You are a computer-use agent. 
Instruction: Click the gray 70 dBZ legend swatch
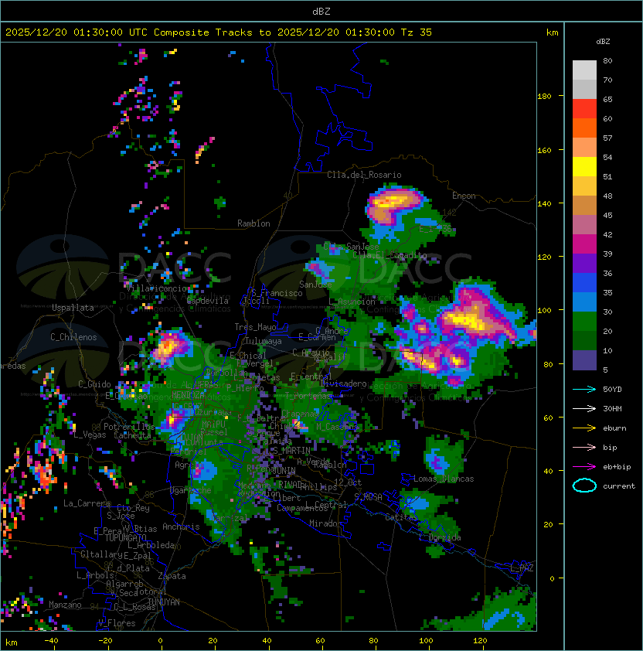click(584, 70)
